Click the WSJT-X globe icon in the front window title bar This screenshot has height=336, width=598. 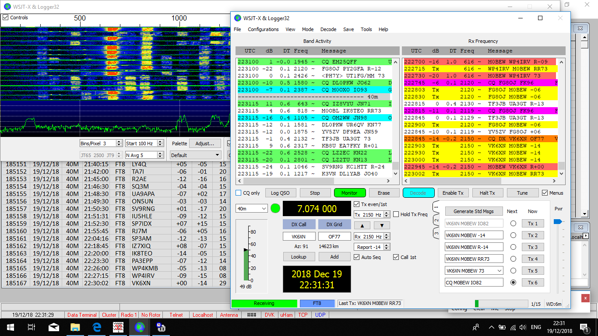238,18
